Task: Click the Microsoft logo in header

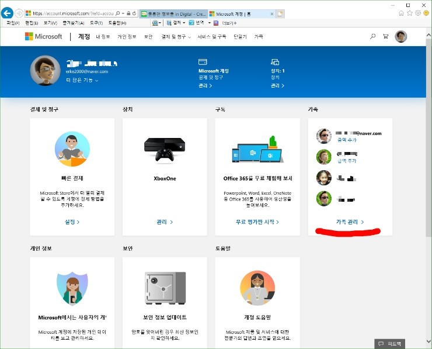Action: pyautogui.click(x=44, y=36)
